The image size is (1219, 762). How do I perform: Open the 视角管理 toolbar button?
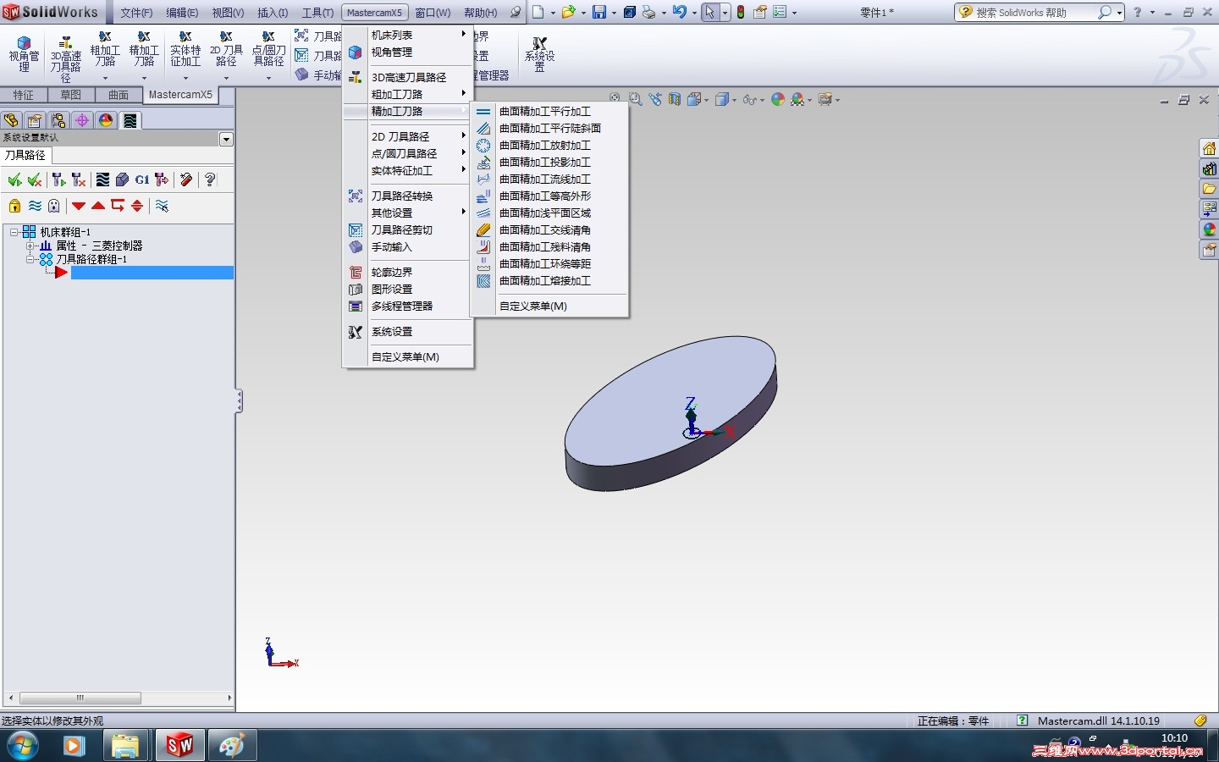coord(24,54)
